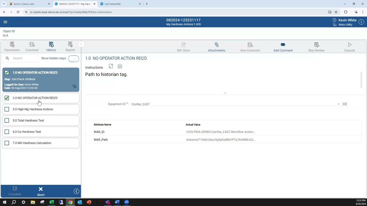Open View Comment
367x206 pixels.
pos(250,47)
